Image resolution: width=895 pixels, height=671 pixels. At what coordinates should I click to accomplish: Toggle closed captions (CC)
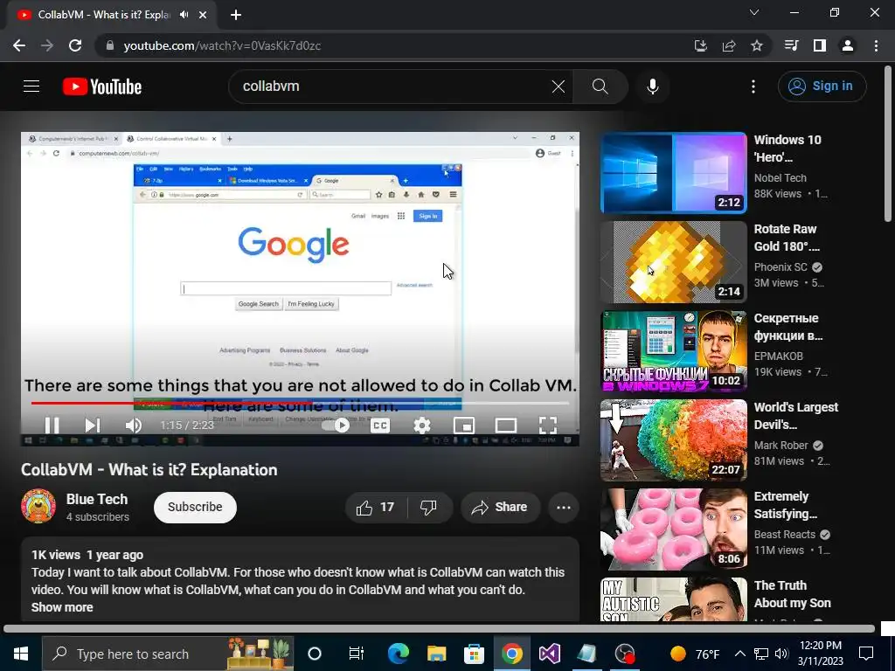(x=380, y=425)
